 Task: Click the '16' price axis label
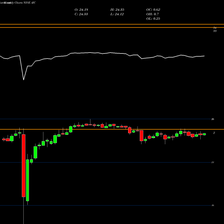click(213, 205)
